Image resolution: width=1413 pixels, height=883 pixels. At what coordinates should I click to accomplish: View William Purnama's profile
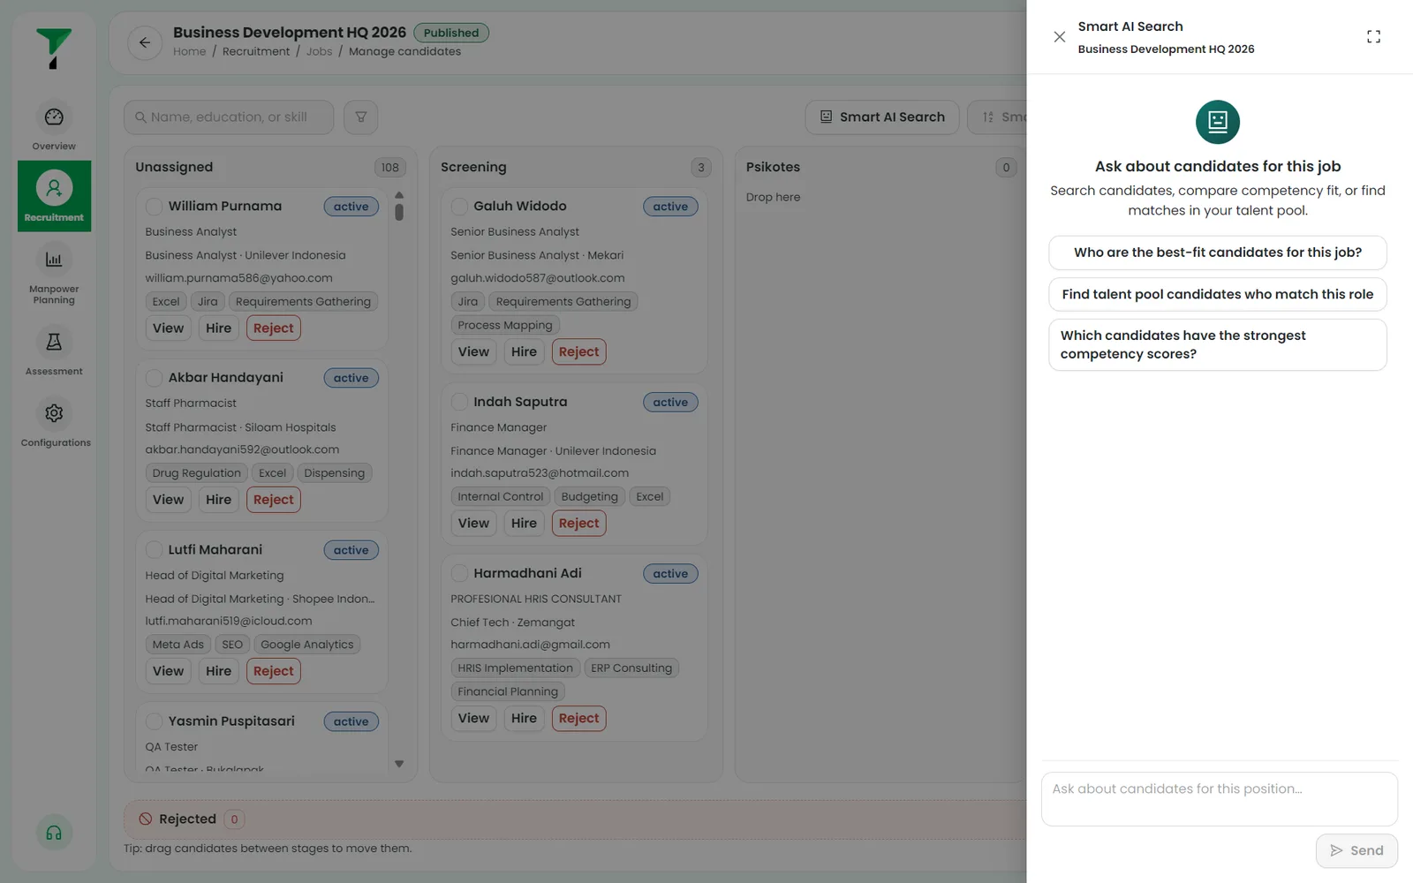pos(168,328)
